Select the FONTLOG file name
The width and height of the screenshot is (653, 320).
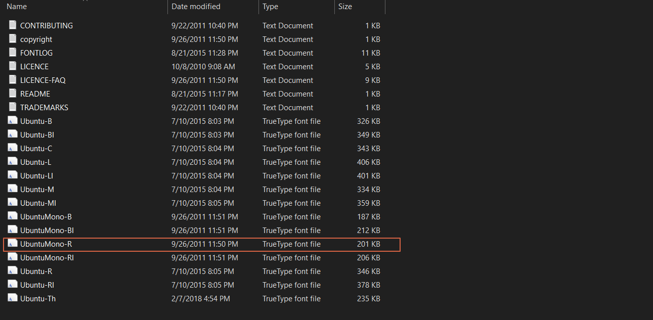pos(36,53)
